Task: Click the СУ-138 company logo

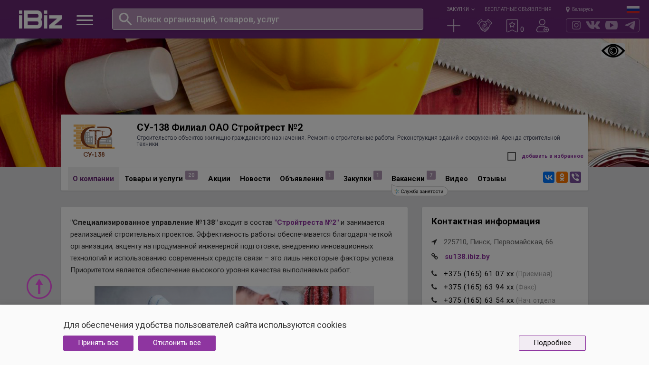Action: [94, 140]
